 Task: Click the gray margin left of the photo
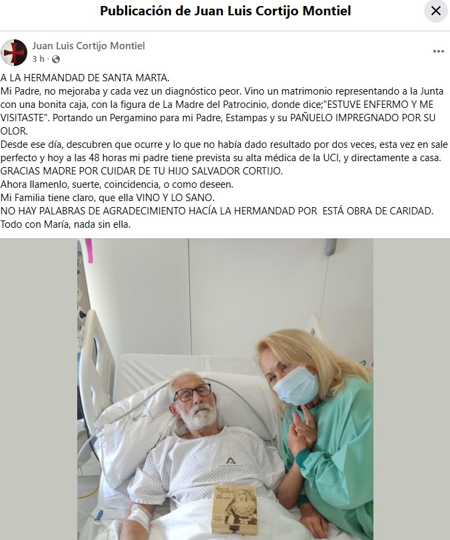pos(39,389)
